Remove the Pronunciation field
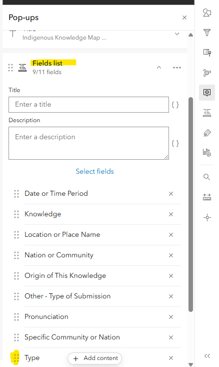Viewport: 219px width, 367px height. click(x=171, y=316)
